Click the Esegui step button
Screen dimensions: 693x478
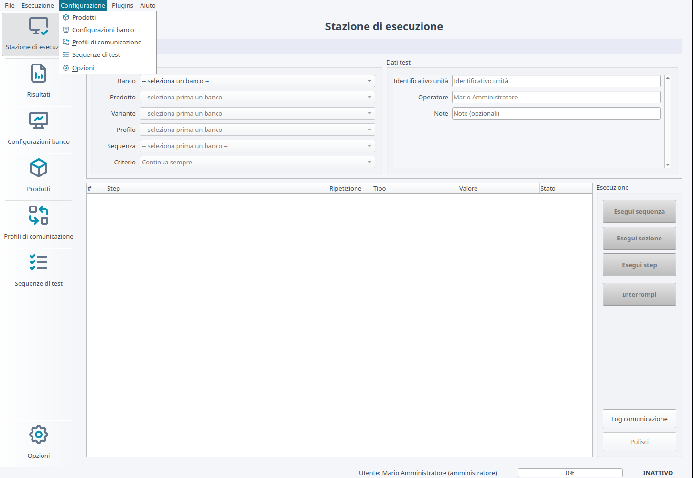click(x=639, y=265)
